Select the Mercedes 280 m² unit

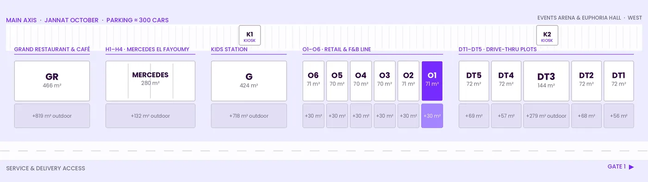150,81
